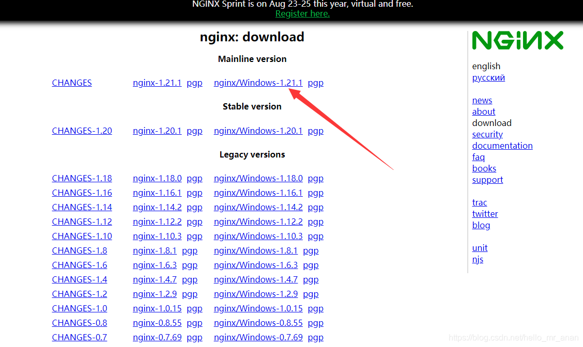Open the about page

pos(483,112)
